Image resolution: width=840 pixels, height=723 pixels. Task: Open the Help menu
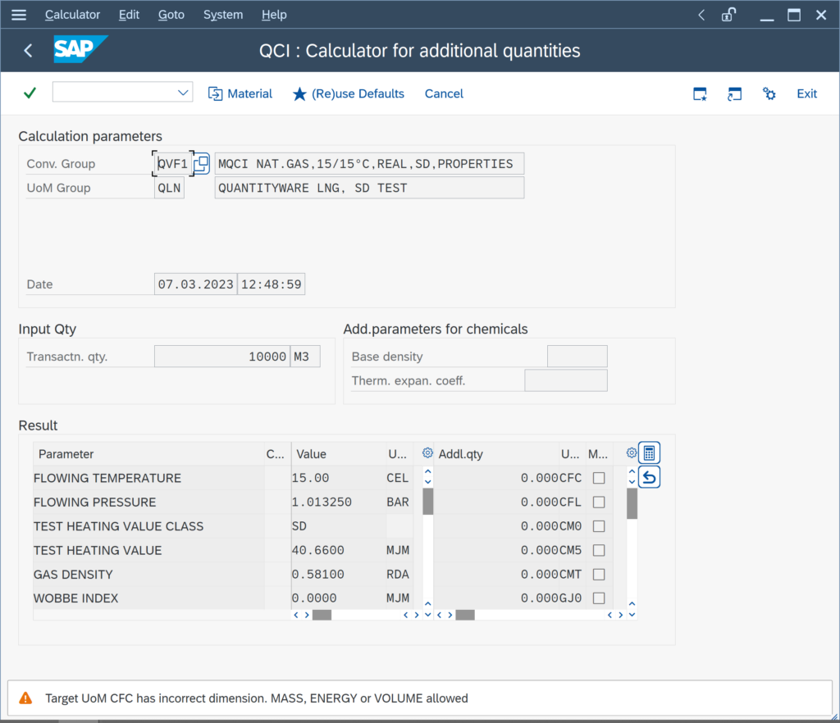274,15
